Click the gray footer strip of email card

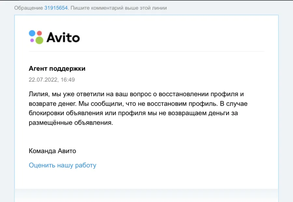click(x=146, y=195)
